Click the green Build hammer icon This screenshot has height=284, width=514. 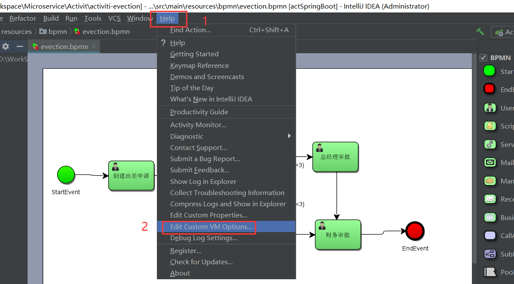click(480, 31)
